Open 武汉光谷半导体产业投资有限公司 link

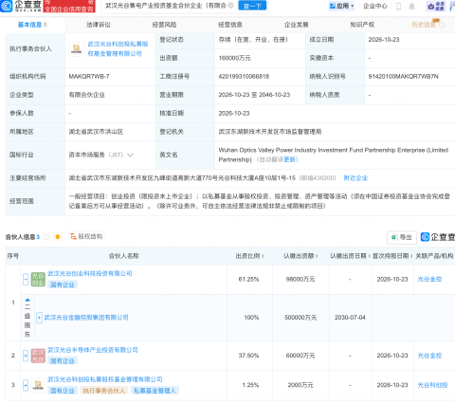(93, 350)
